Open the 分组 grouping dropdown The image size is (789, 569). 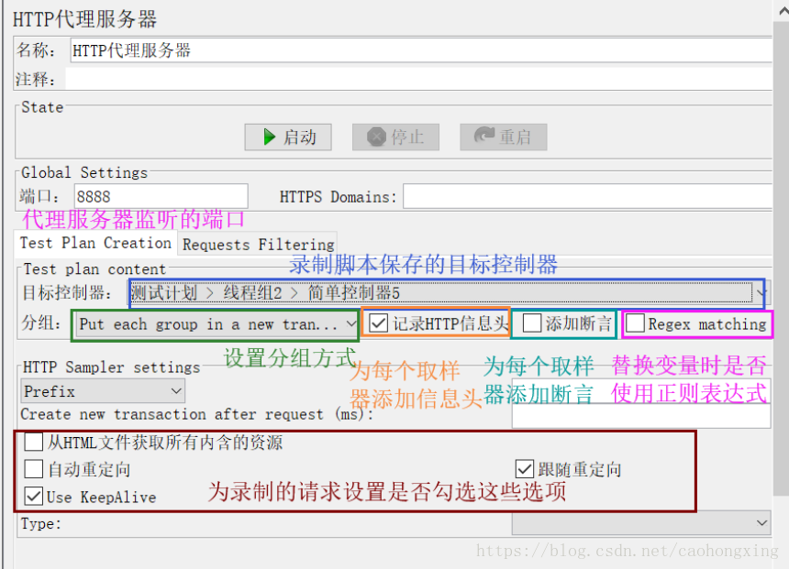[216, 324]
